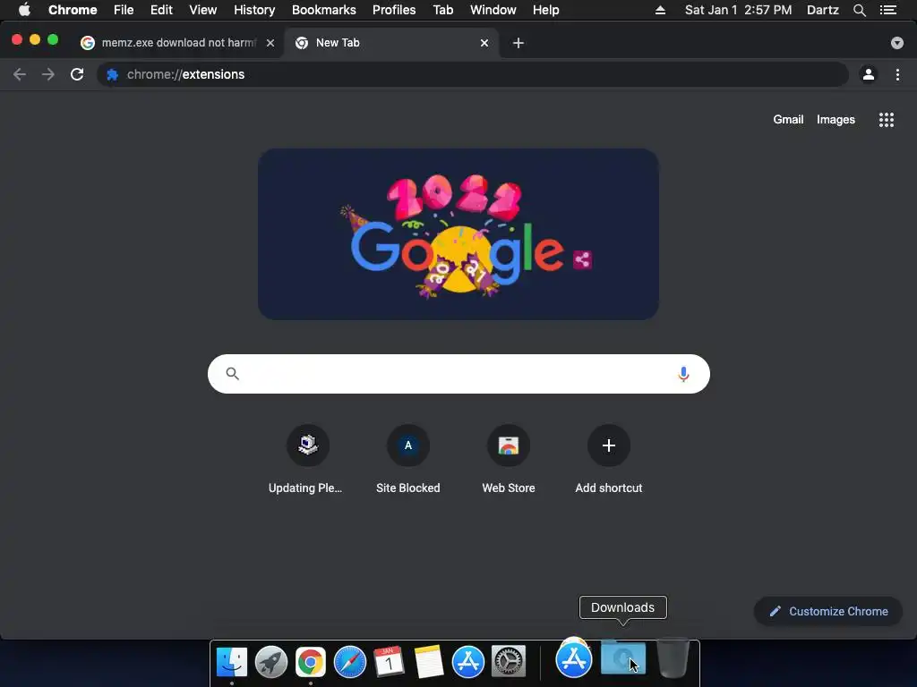Open the Profiles menu
The image size is (917, 687).
pyautogui.click(x=394, y=10)
